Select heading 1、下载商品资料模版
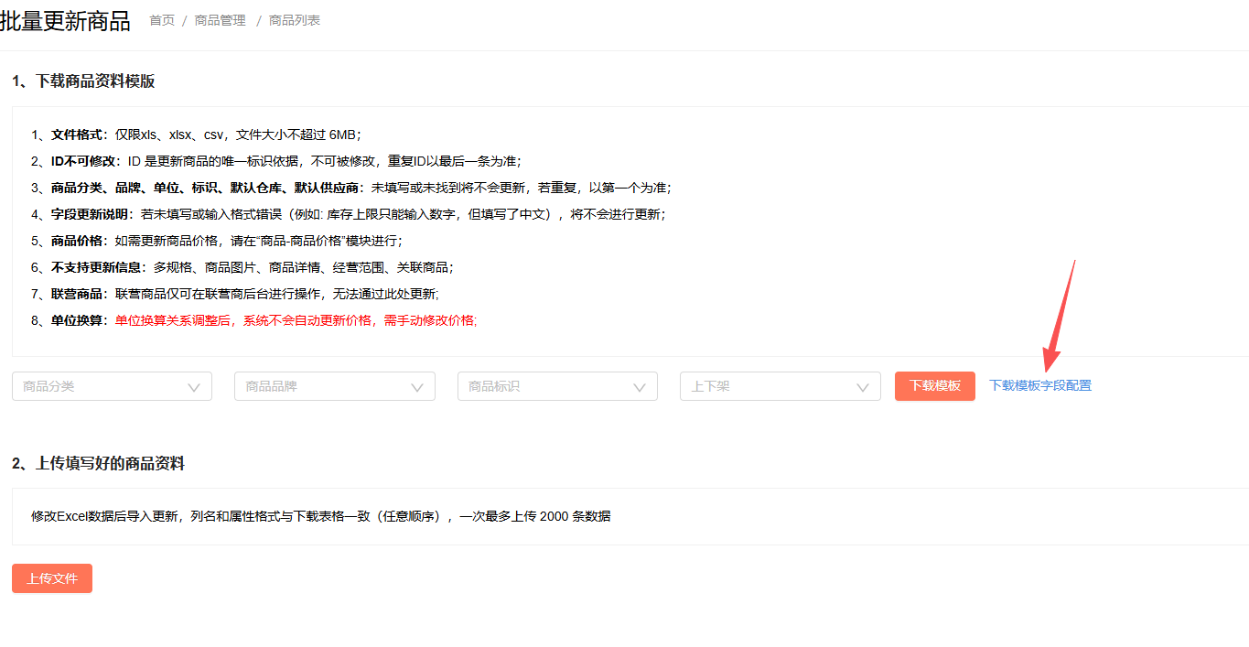Screen dimensions: 1249x647 click(x=83, y=81)
